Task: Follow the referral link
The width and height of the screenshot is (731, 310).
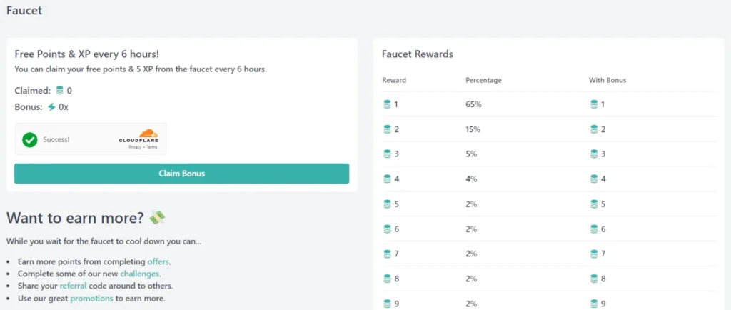Action: click(x=73, y=286)
